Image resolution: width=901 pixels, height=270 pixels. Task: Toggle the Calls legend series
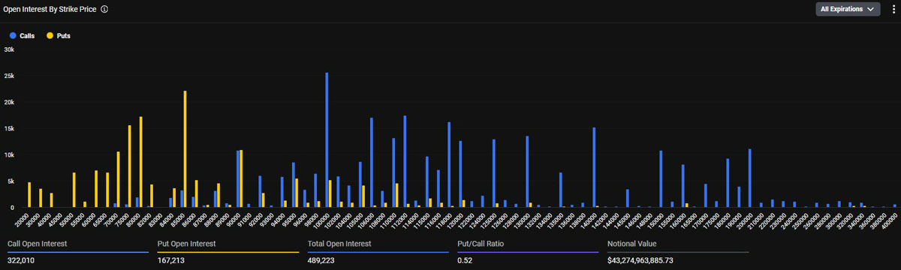pyautogui.click(x=22, y=35)
